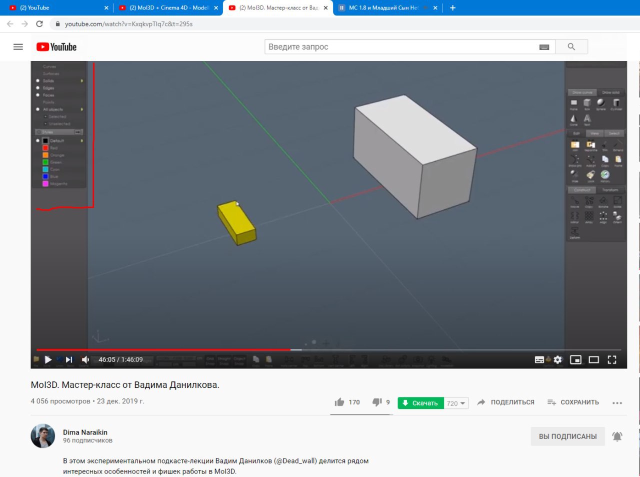Image resolution: width=640 pixels, height=477 pixels.
Task: Select the Align tool in the Transform palette
Action: (603, 217)
